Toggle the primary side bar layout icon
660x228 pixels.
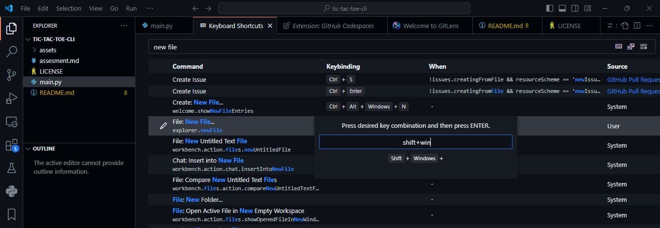(x=550, y=8)
